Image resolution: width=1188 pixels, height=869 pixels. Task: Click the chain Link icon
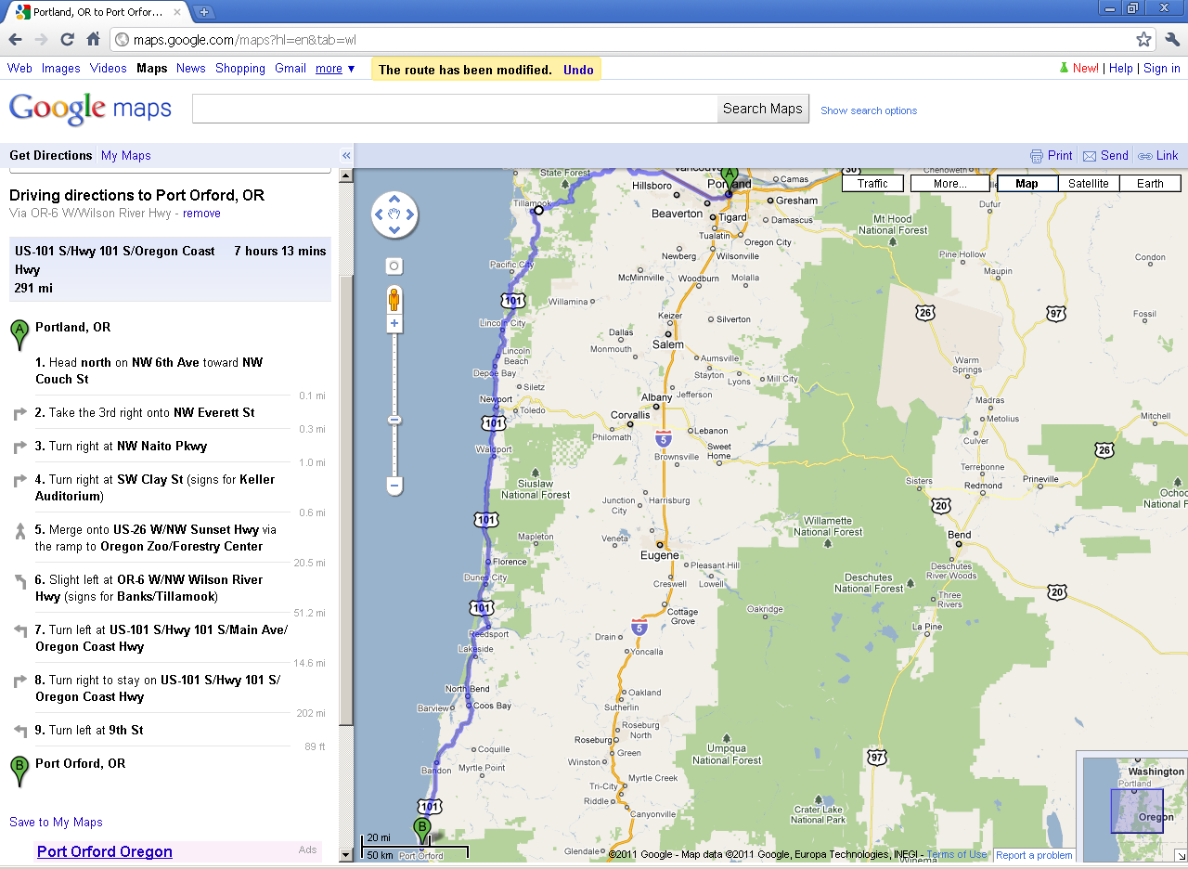click(1145, 156)
